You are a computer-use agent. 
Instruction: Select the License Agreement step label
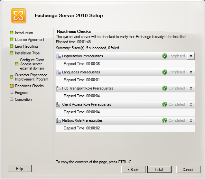coord(30,40)
